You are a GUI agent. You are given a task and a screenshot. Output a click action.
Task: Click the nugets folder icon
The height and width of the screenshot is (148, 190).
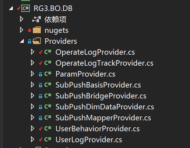(x=37, y=30)
